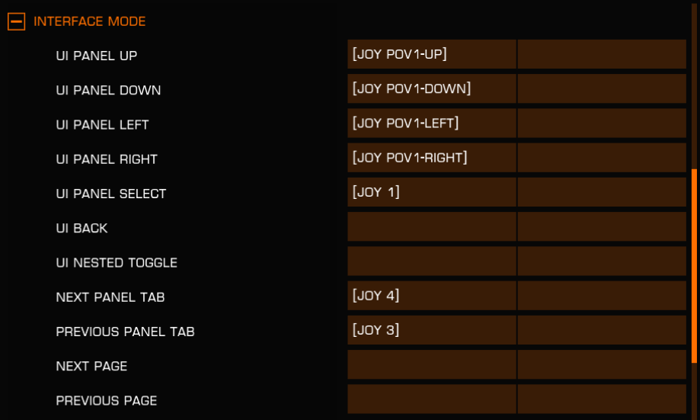Click the Interface Mode heading
Screen dimensions: 700x420
pos(90,21)
